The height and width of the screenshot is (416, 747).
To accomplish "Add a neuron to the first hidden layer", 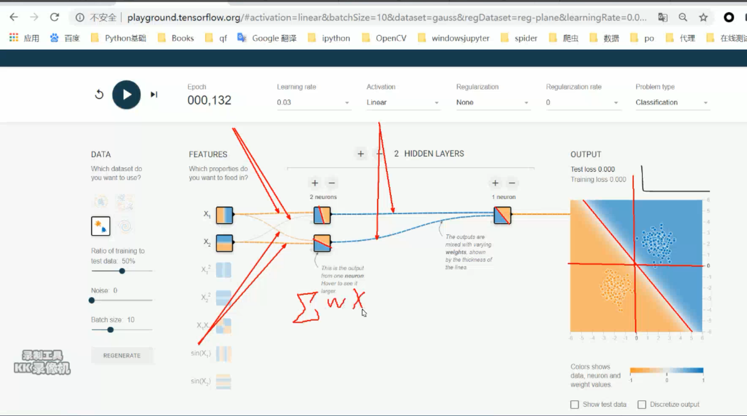I will click(315, 183).
